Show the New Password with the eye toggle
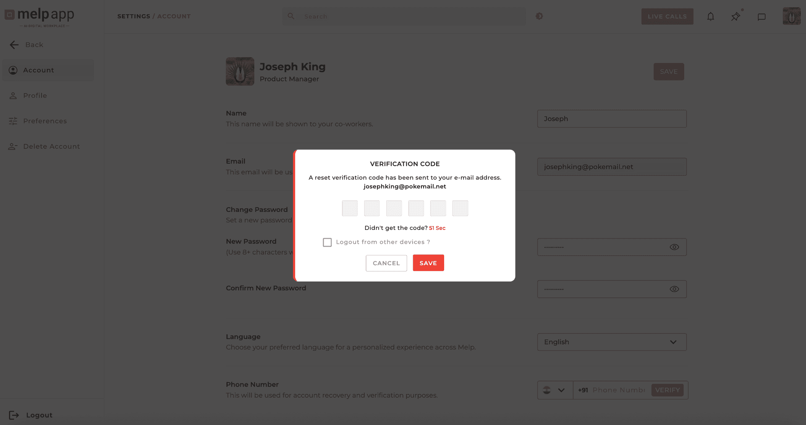Viewport: 806px width, 425px height. pyautogui.click(x=674, y=247)
